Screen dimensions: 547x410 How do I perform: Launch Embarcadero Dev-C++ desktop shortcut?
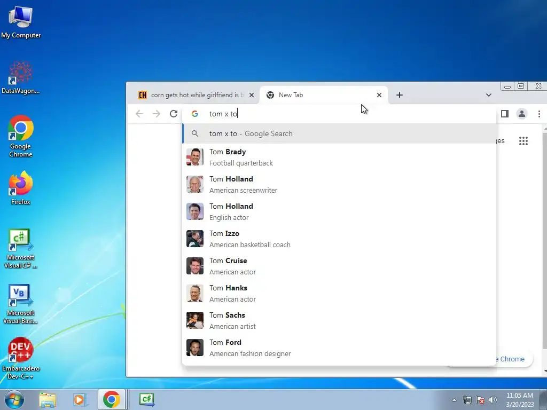tap(21, 358)
